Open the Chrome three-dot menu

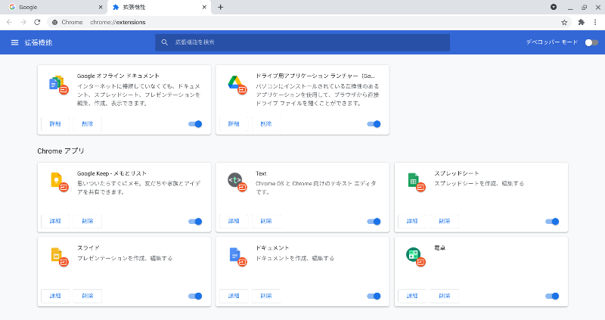point(595,23)
